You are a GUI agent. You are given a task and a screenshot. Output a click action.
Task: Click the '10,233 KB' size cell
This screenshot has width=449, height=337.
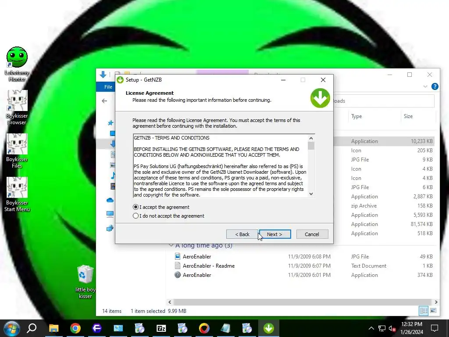click(x=422, y=141)
